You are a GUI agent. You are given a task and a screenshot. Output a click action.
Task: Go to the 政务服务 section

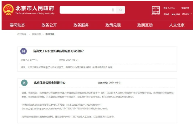[81, 25]
